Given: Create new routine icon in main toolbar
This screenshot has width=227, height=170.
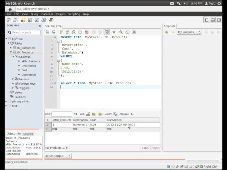Looking at the screenshot, I should [44, 20].
